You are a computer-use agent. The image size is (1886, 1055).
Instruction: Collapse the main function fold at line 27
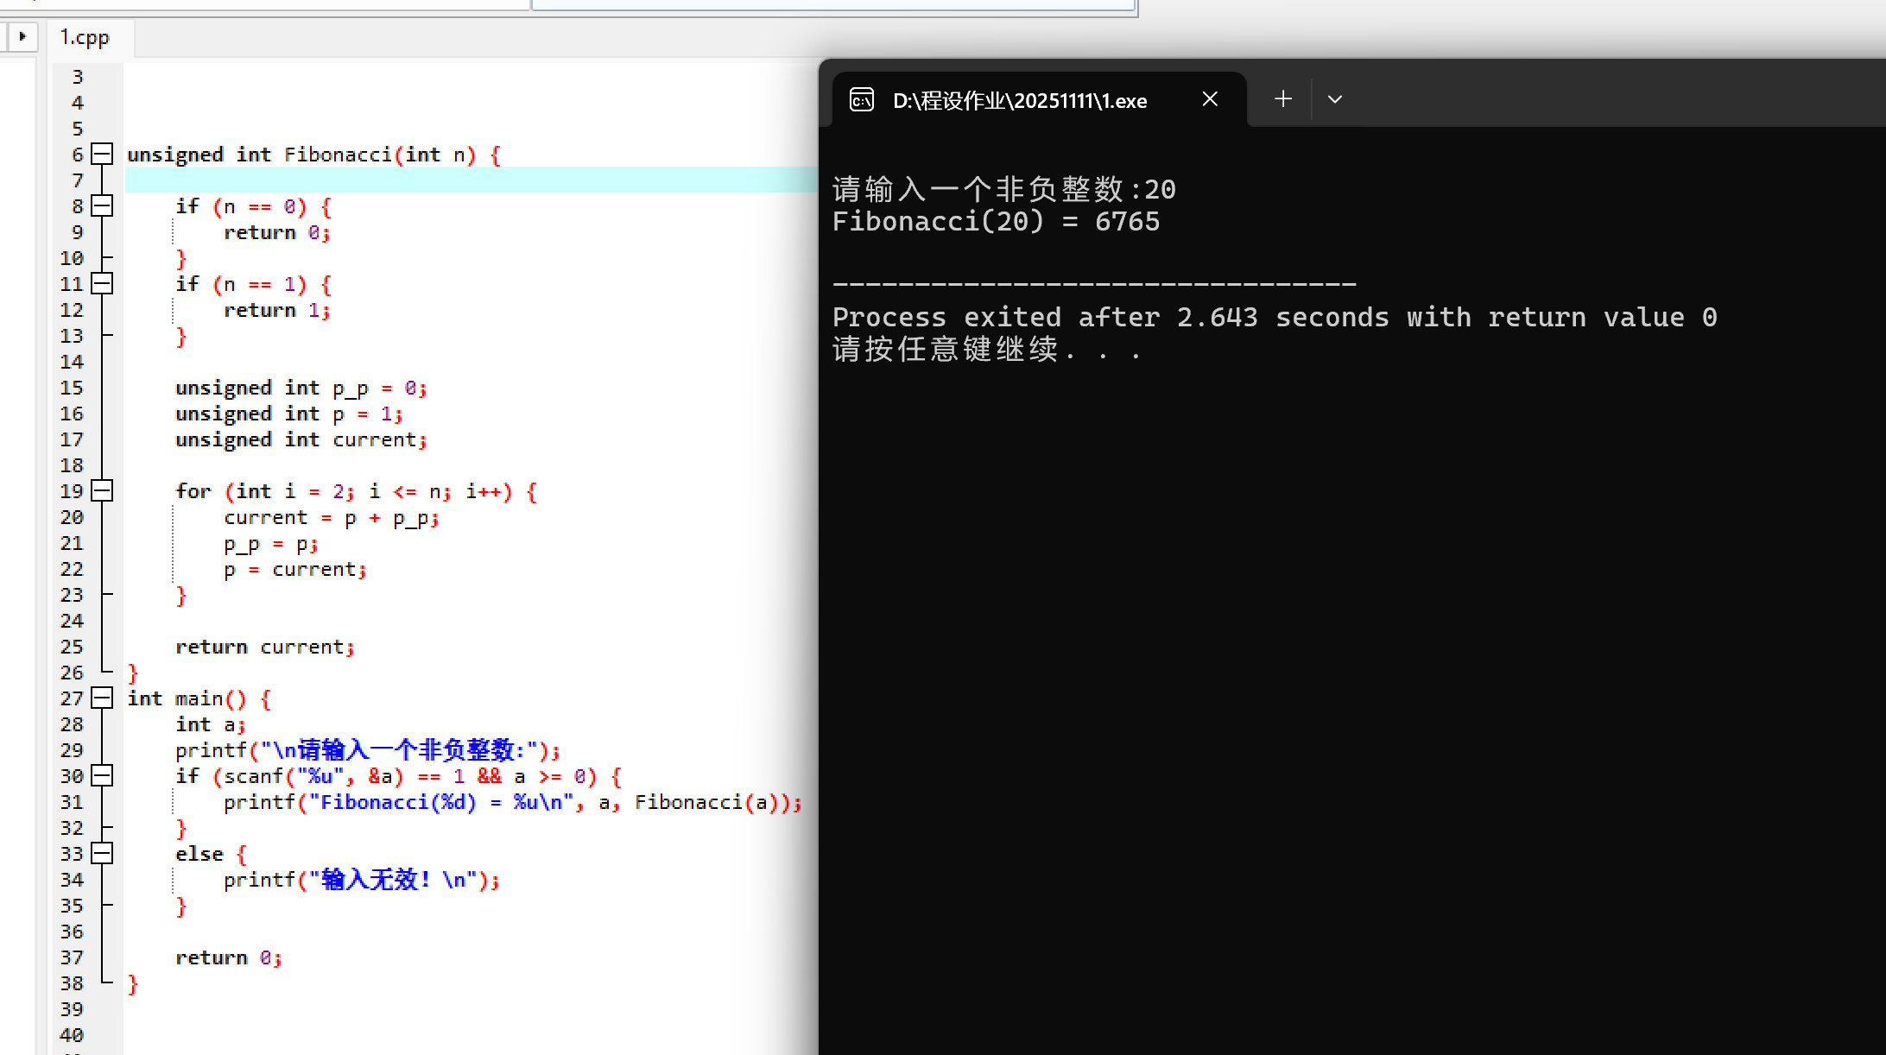point(102,698)
